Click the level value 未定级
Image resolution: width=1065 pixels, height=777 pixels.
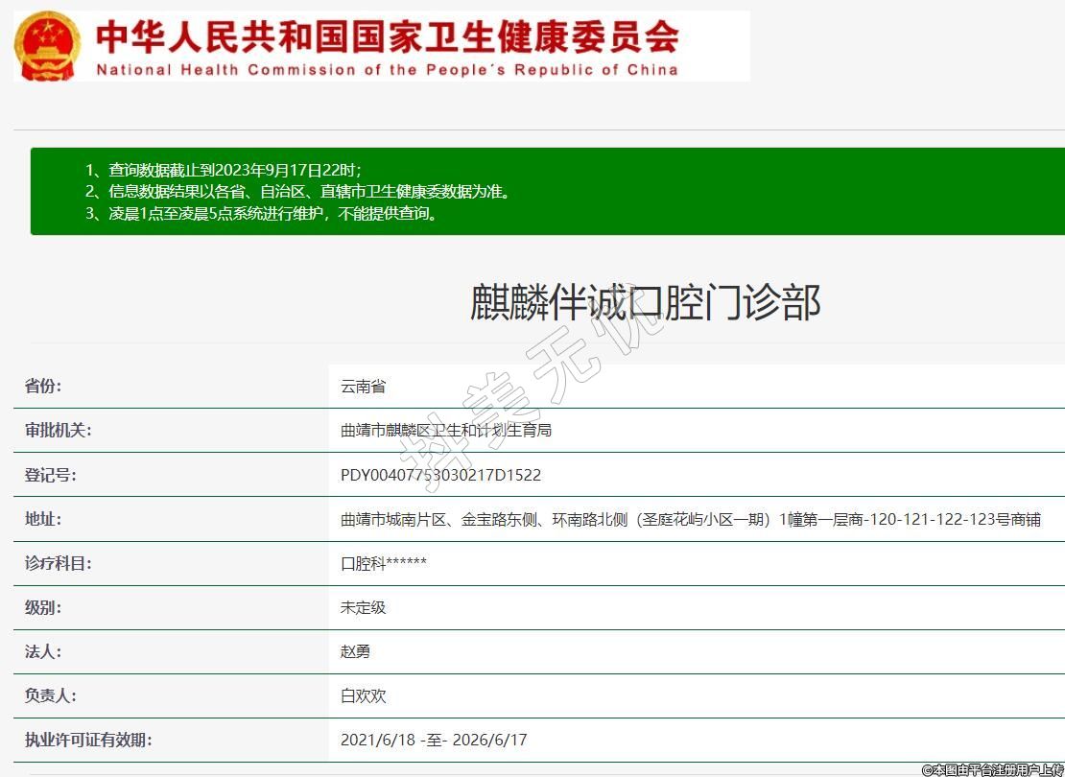point(364,607)
